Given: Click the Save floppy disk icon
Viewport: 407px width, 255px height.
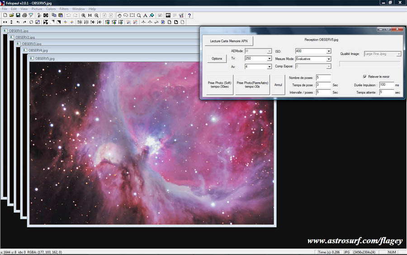Looking at the screenshot, I should (18, 15).
